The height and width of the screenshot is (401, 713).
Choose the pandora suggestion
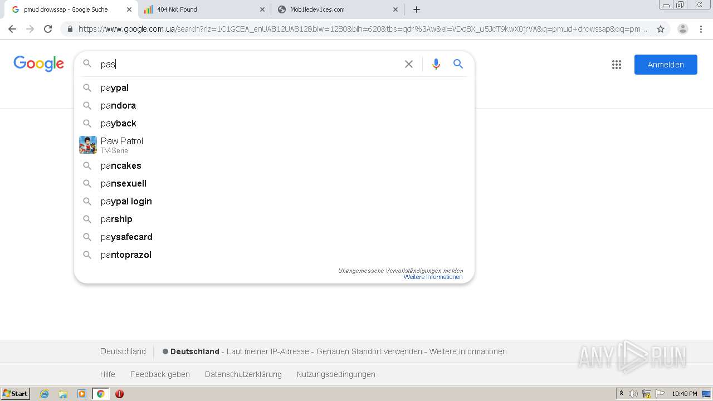pyautogui.click(x=274, y=105)
